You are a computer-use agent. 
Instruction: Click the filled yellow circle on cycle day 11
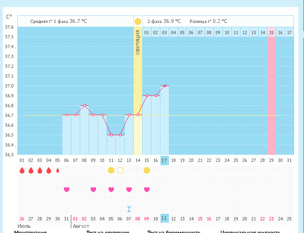coord(111,170)
